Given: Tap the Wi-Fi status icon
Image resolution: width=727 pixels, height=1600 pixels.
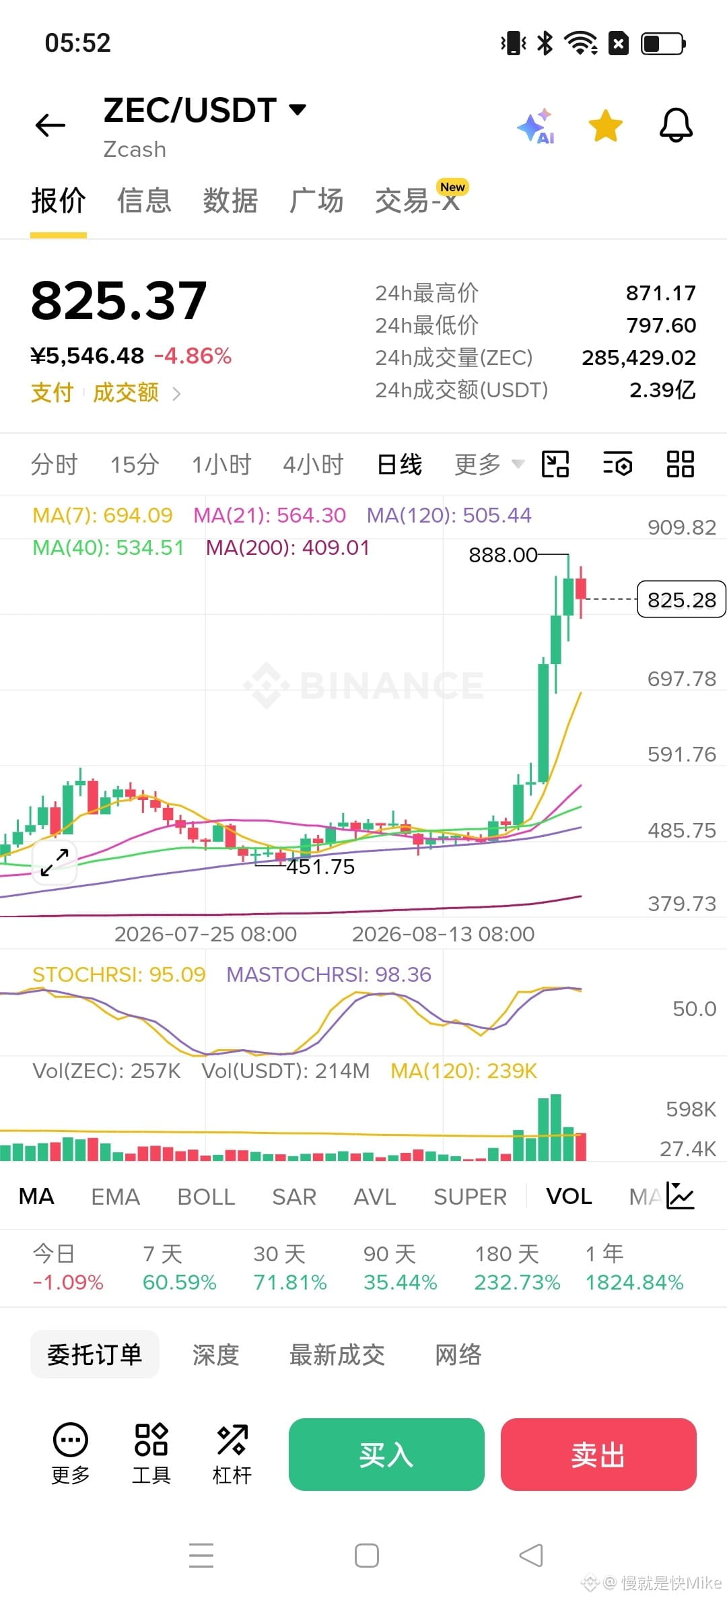Looking at the screenshot, I should [x=581, y=43].
